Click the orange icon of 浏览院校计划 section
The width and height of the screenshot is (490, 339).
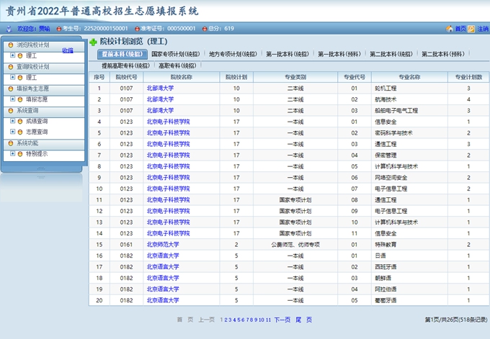point(11,45)
